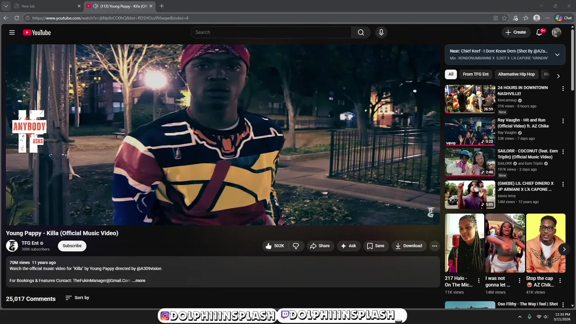Open options for SAILORR Coconut video
Image resolution: width=576 pixels, height=324 pixels.
[562, 152]
